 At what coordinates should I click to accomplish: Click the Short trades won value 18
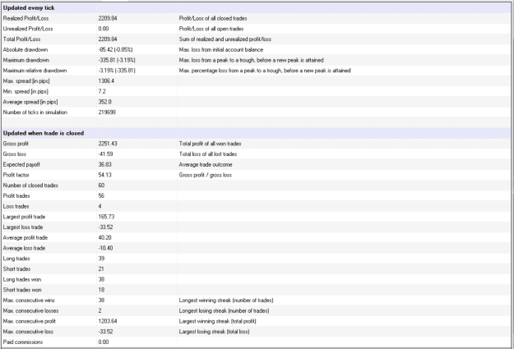point(101,291)
